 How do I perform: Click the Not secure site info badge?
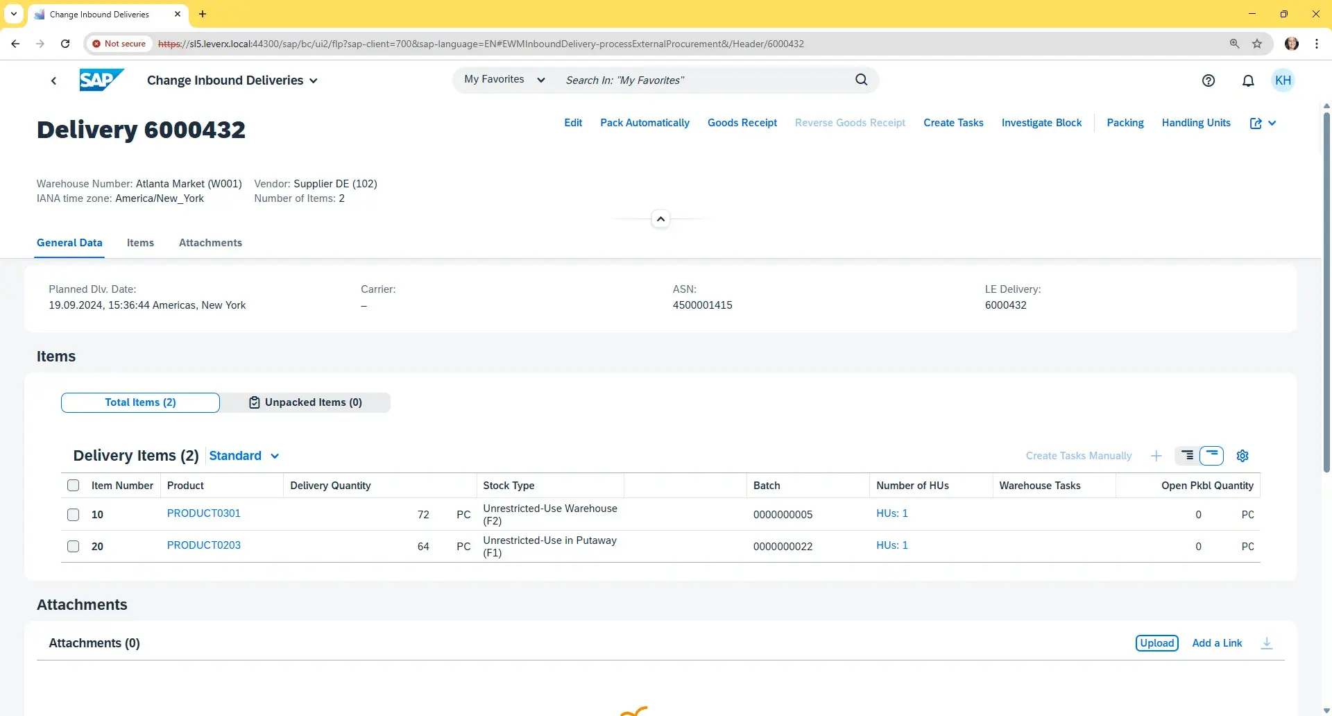pyautogui.click(x=119, y=44)
